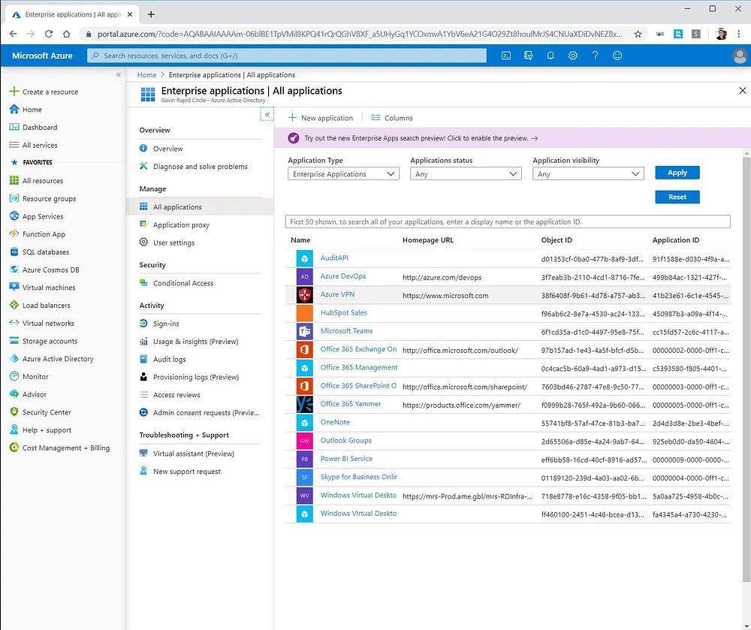751x630 pixels.
Task: Click the Reset filter button
Action: [677, 197]
